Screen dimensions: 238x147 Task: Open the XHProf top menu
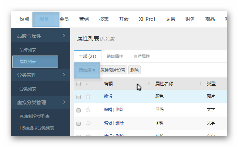click(147, 19)
